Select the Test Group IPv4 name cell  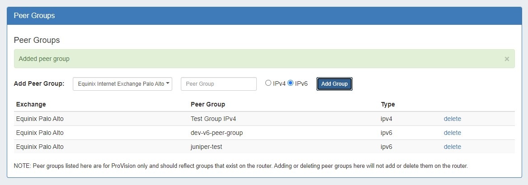pyautogui.click(x=213, y=119)
